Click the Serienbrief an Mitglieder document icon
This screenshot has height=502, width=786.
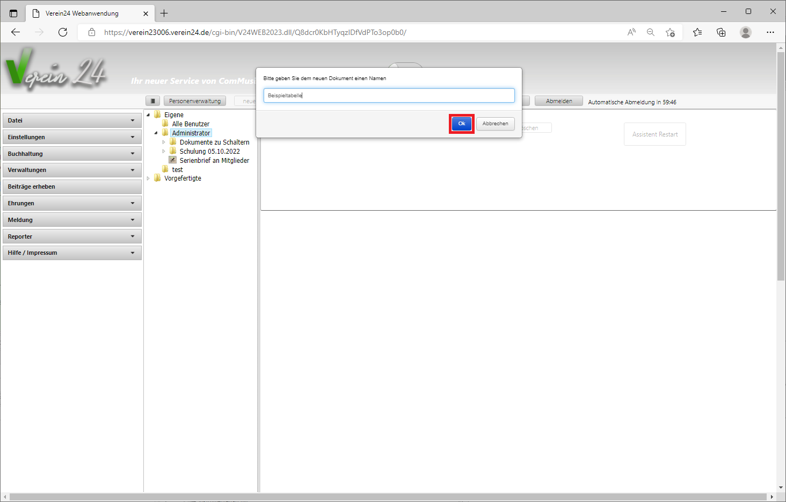[x=173, y=160]
